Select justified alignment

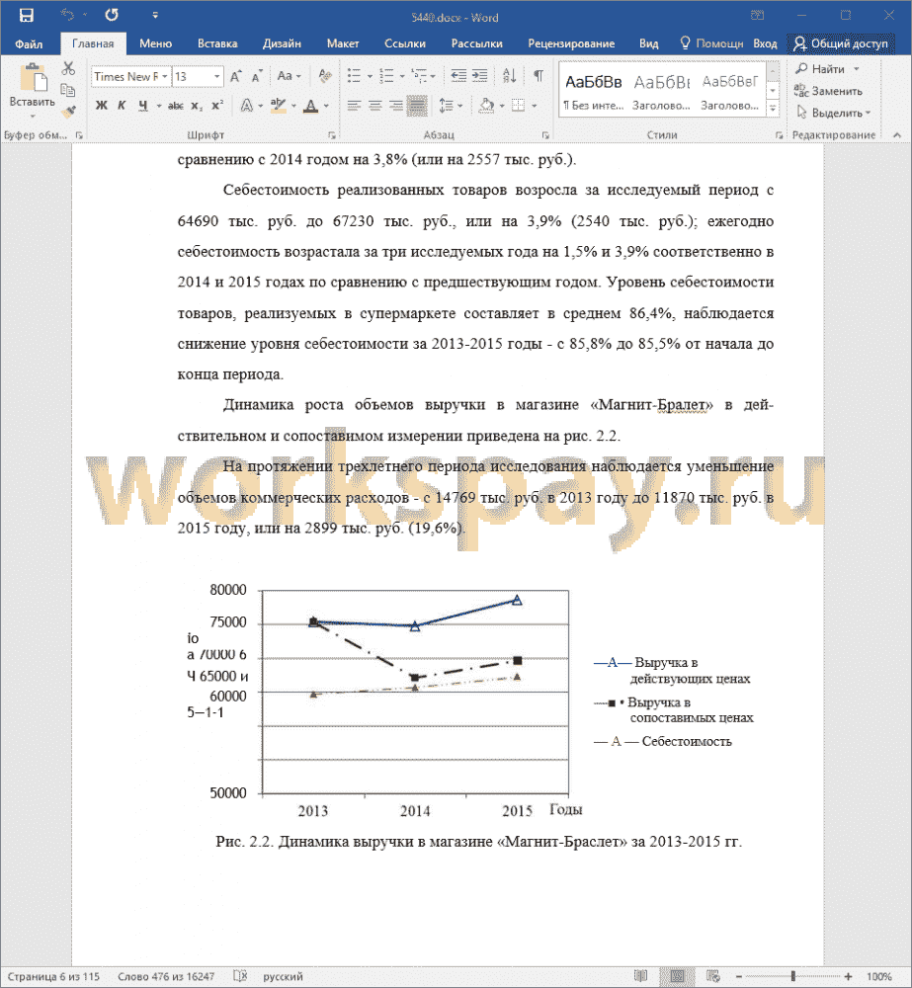click(x=417, y=106)
